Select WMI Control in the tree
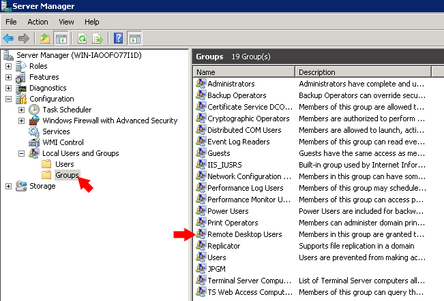Screen dimensions: 444x301 tap(63, 142)
